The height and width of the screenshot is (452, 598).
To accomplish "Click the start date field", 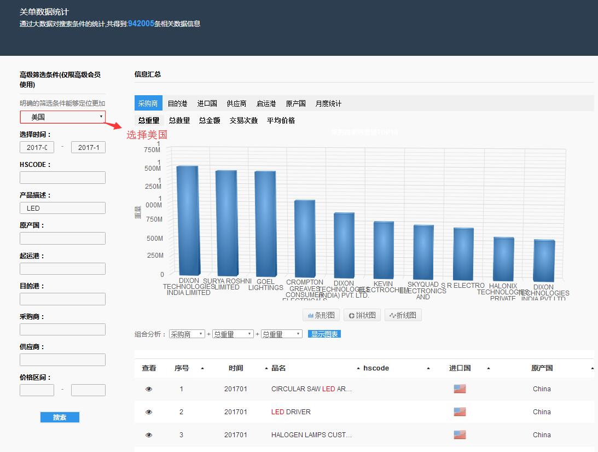I will 37,147.
